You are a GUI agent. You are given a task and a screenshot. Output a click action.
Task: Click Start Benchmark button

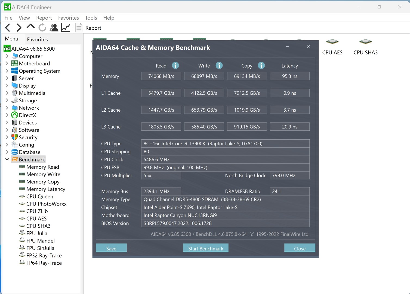coord(206,248)
